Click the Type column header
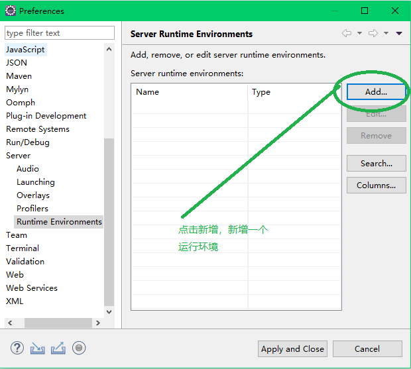The image size is (411, 369). [294, 92]
